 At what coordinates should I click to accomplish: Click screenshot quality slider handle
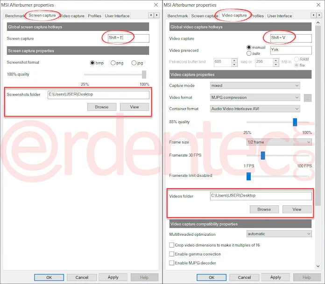click(x=144, y=74)
